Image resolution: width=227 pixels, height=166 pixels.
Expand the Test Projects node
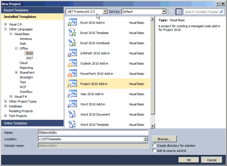(x=5, y=116)
